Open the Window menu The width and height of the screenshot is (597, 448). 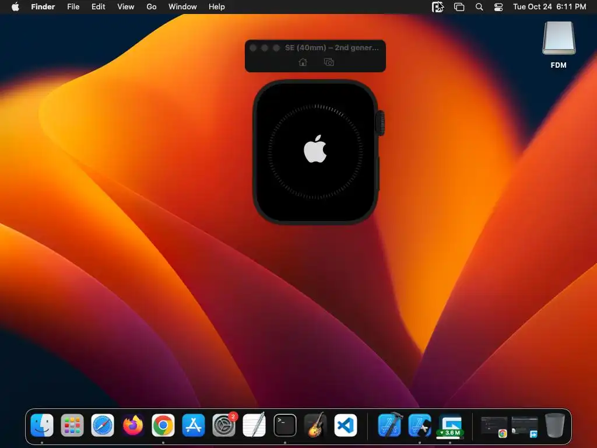coord(182,6)
